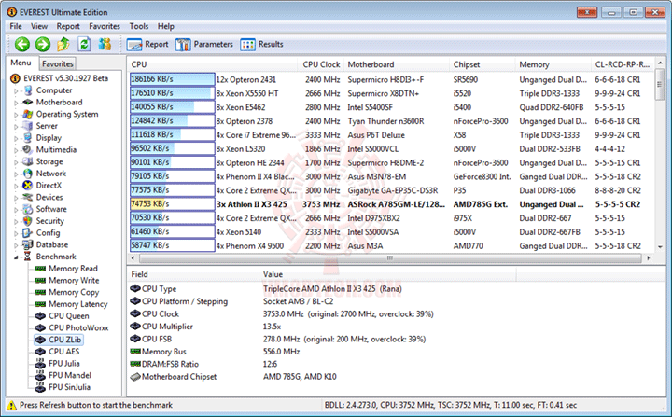Screen dimensions: 672x417
Task: Click the Multimedia icon in tree
Action: coord(28,149)
